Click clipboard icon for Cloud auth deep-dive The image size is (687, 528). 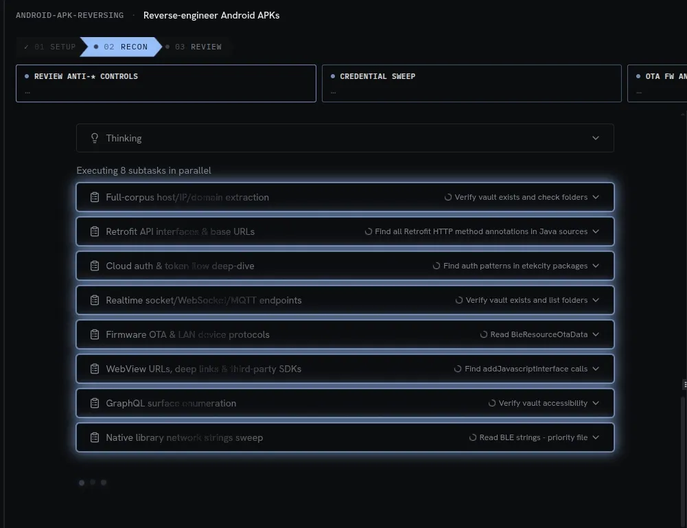95,266
